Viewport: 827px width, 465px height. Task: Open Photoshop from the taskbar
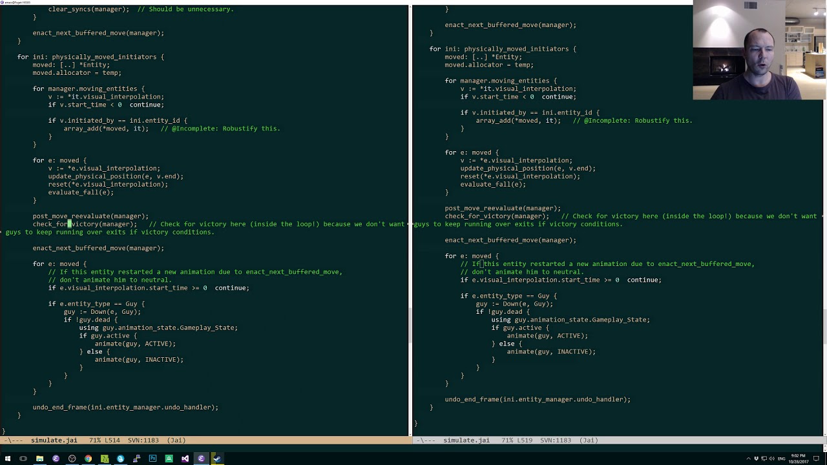[152, 459]
